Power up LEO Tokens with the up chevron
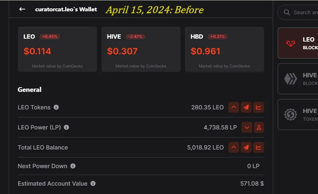 pyautogui.click(x=234, y=107)
